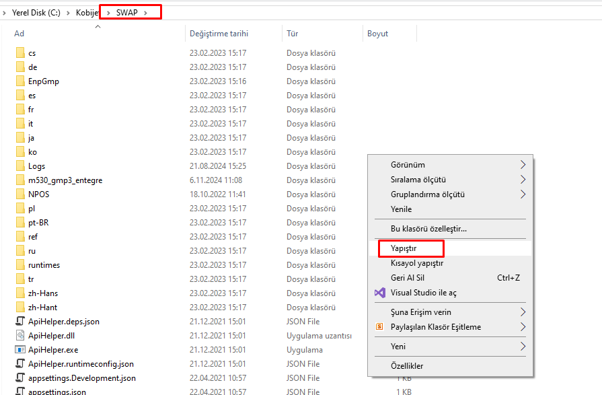Select the EnpGmp folder icon
602x395 pixels.
[x=20, y=81]
